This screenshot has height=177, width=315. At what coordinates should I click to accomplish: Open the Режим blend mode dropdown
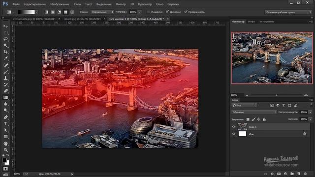[x=102, y=12]
